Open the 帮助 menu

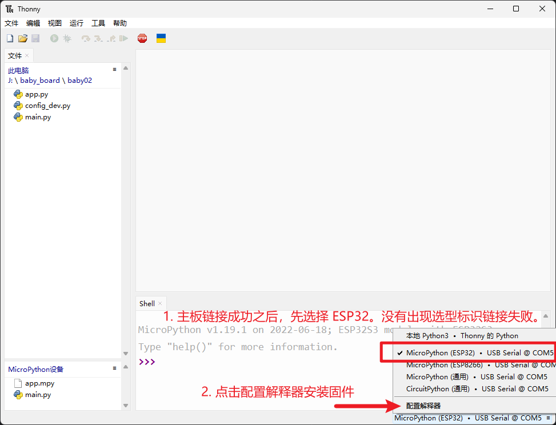(x=120, y=23)
